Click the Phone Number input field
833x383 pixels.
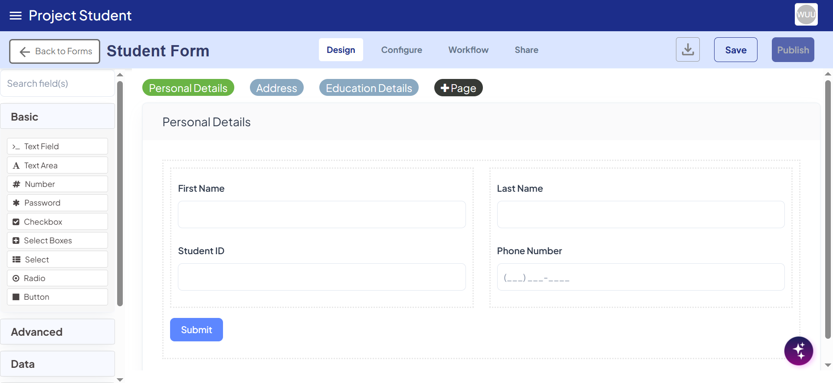[x=640, y=277]
